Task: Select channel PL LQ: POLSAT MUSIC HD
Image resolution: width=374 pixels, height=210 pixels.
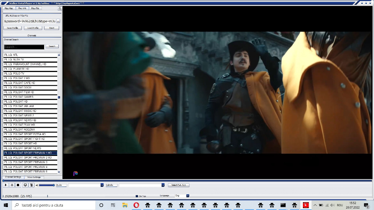Action: point(30,111)
